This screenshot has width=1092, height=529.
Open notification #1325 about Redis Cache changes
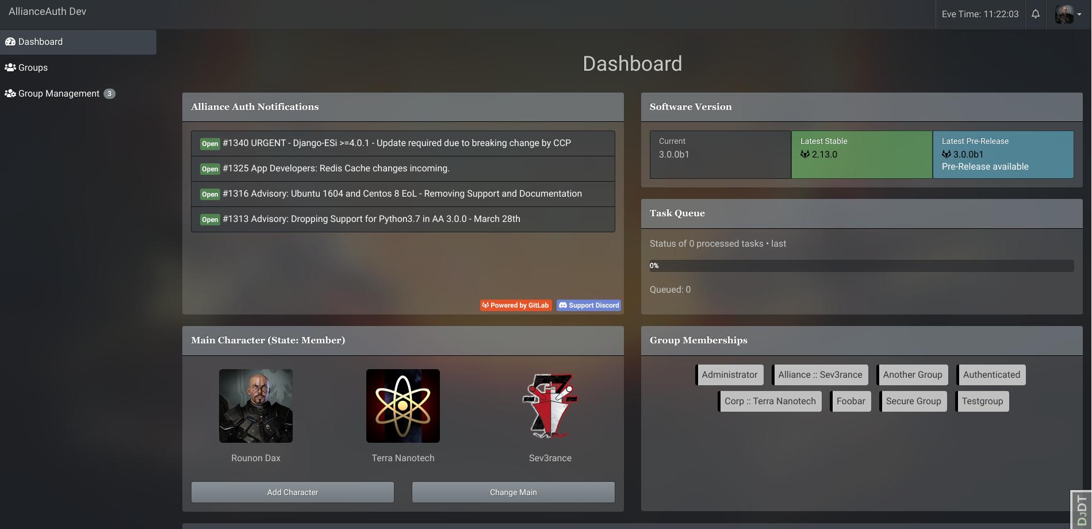(335, 168)
